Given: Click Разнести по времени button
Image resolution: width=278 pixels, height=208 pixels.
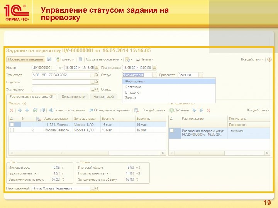Looking at the screenshot, I should point(67,110).
